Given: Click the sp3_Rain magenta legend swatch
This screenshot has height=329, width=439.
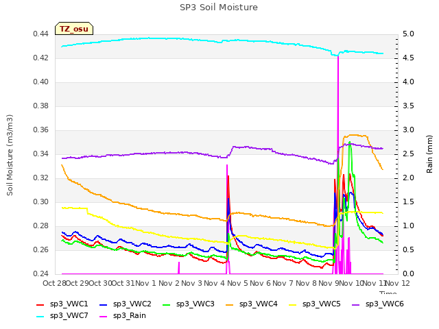Looking at the screenshot, I should tap(104, 317).
